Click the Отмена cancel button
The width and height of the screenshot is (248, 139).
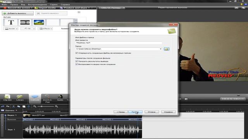pos(152,112)
